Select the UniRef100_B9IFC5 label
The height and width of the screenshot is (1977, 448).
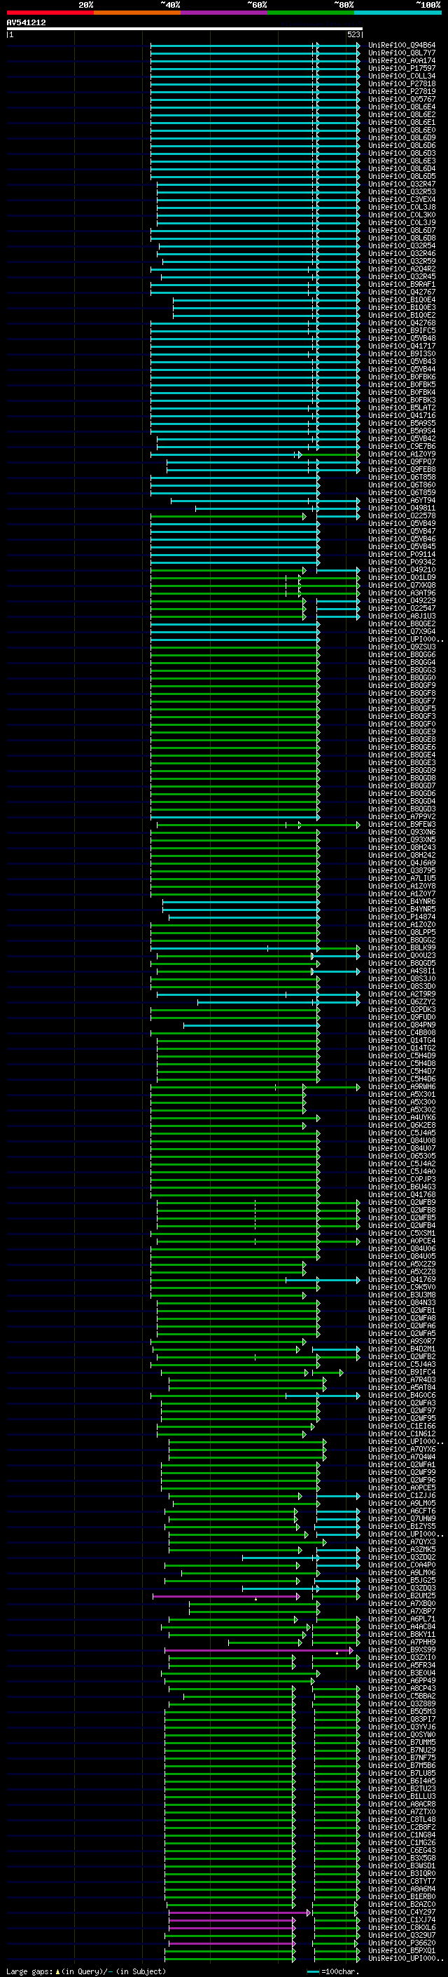[402, 331]
